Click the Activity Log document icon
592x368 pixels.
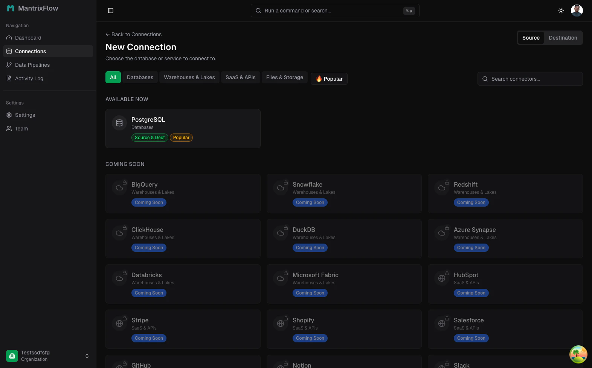tap(9, 78)
